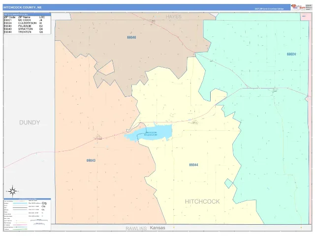Click the edition subtitle in the header bar

pos(269,9)
